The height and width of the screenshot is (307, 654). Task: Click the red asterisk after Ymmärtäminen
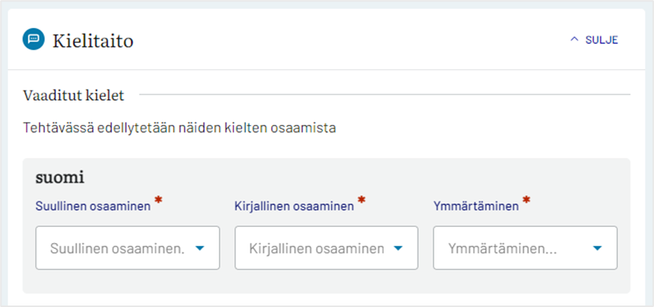pos(527,200)
